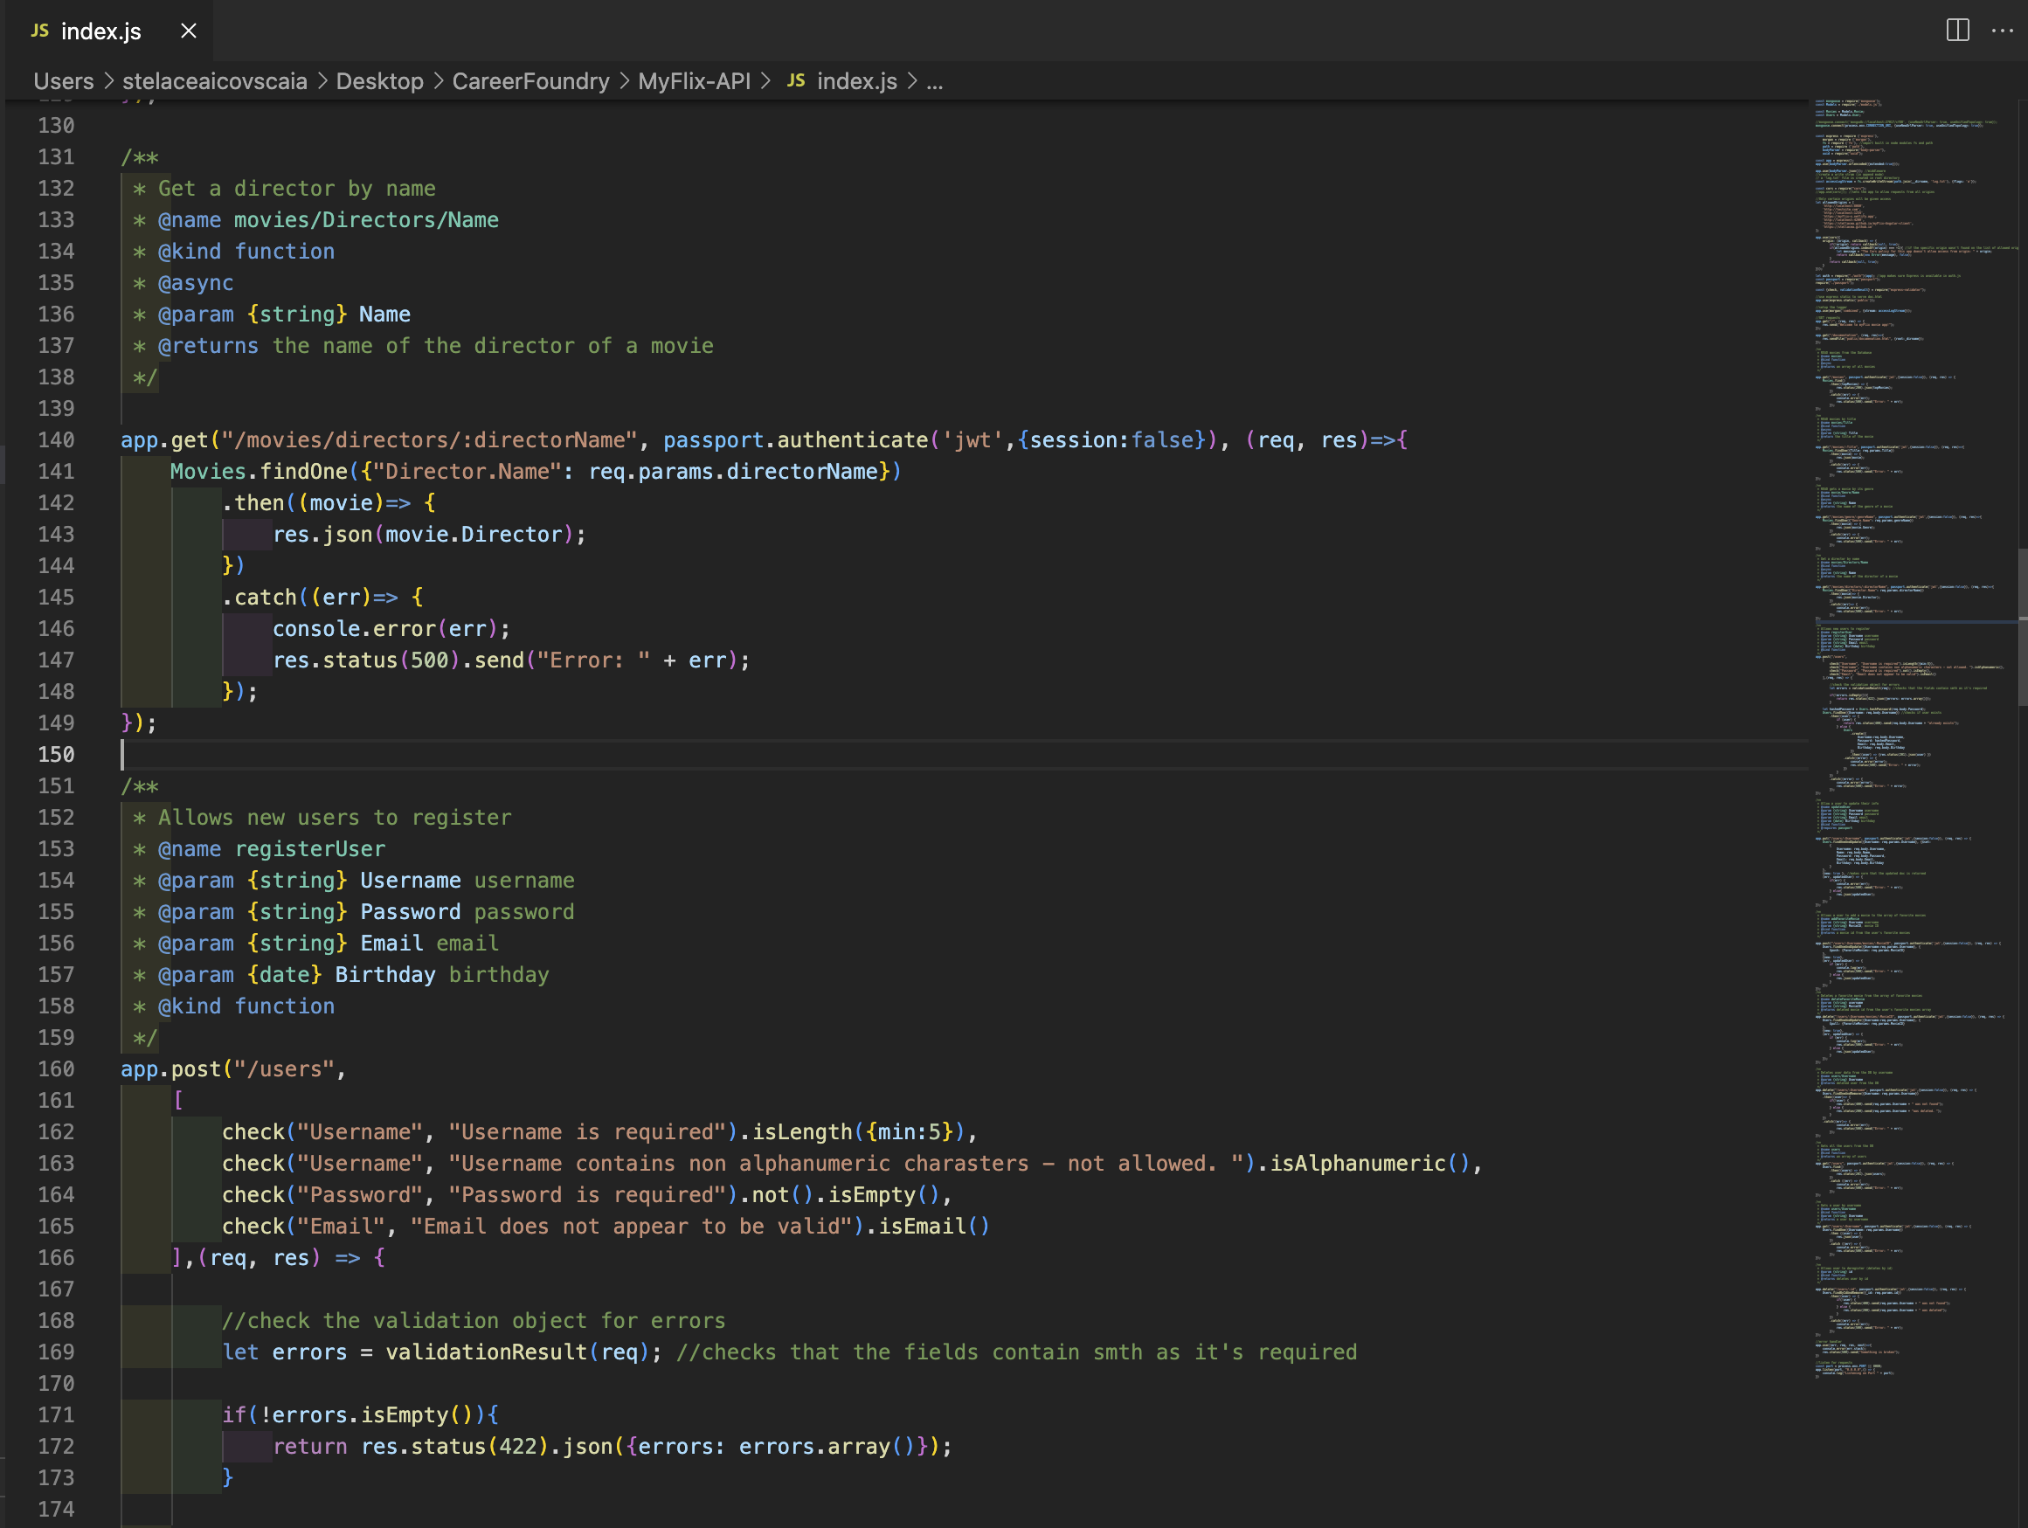Click 'Username is required' string on line 162
Image resolution: width=2028 pixels, height=1528 pixels.
pos(588,1132)
